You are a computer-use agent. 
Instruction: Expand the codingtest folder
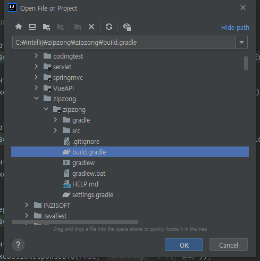click(x=36, y=56)
